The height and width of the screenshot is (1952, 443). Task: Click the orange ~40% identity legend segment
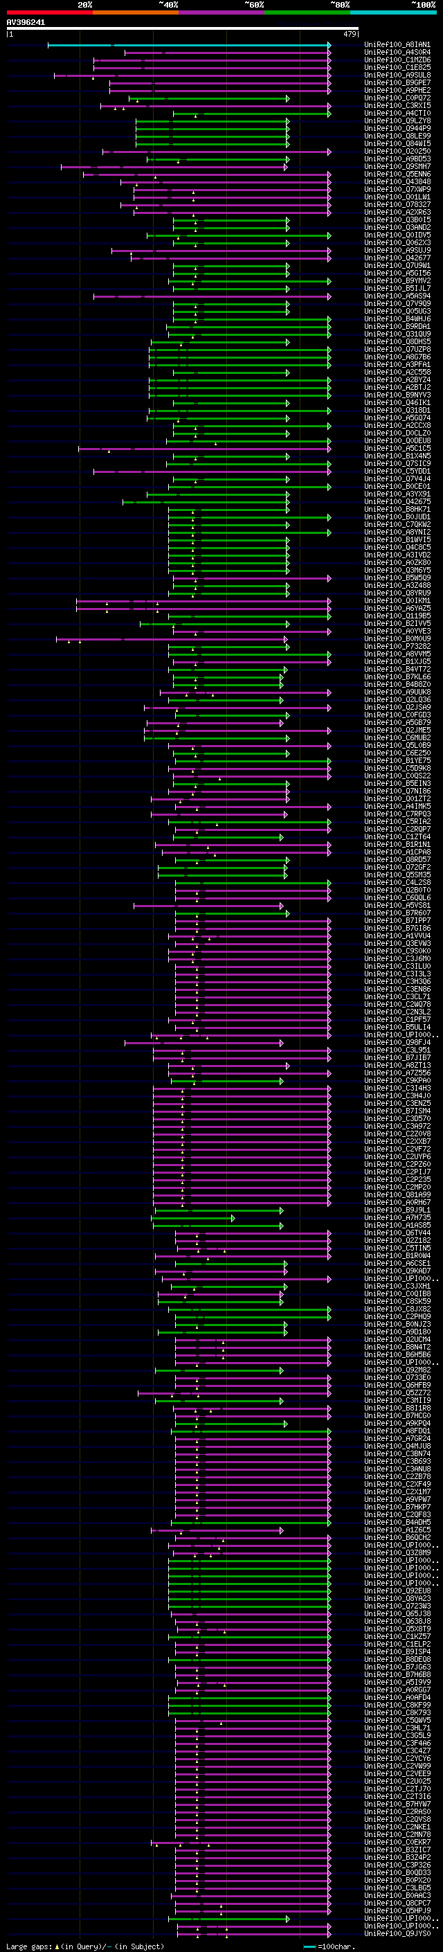pyautogui.click(x=136, y=12)
